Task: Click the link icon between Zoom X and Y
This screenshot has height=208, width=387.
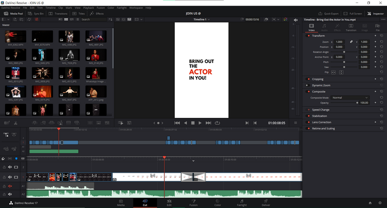Action: [x=351, y=42]
